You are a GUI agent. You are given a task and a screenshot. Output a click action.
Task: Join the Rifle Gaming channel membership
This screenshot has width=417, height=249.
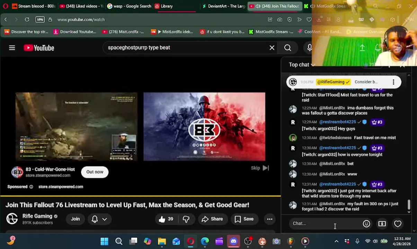click(75, 219)
